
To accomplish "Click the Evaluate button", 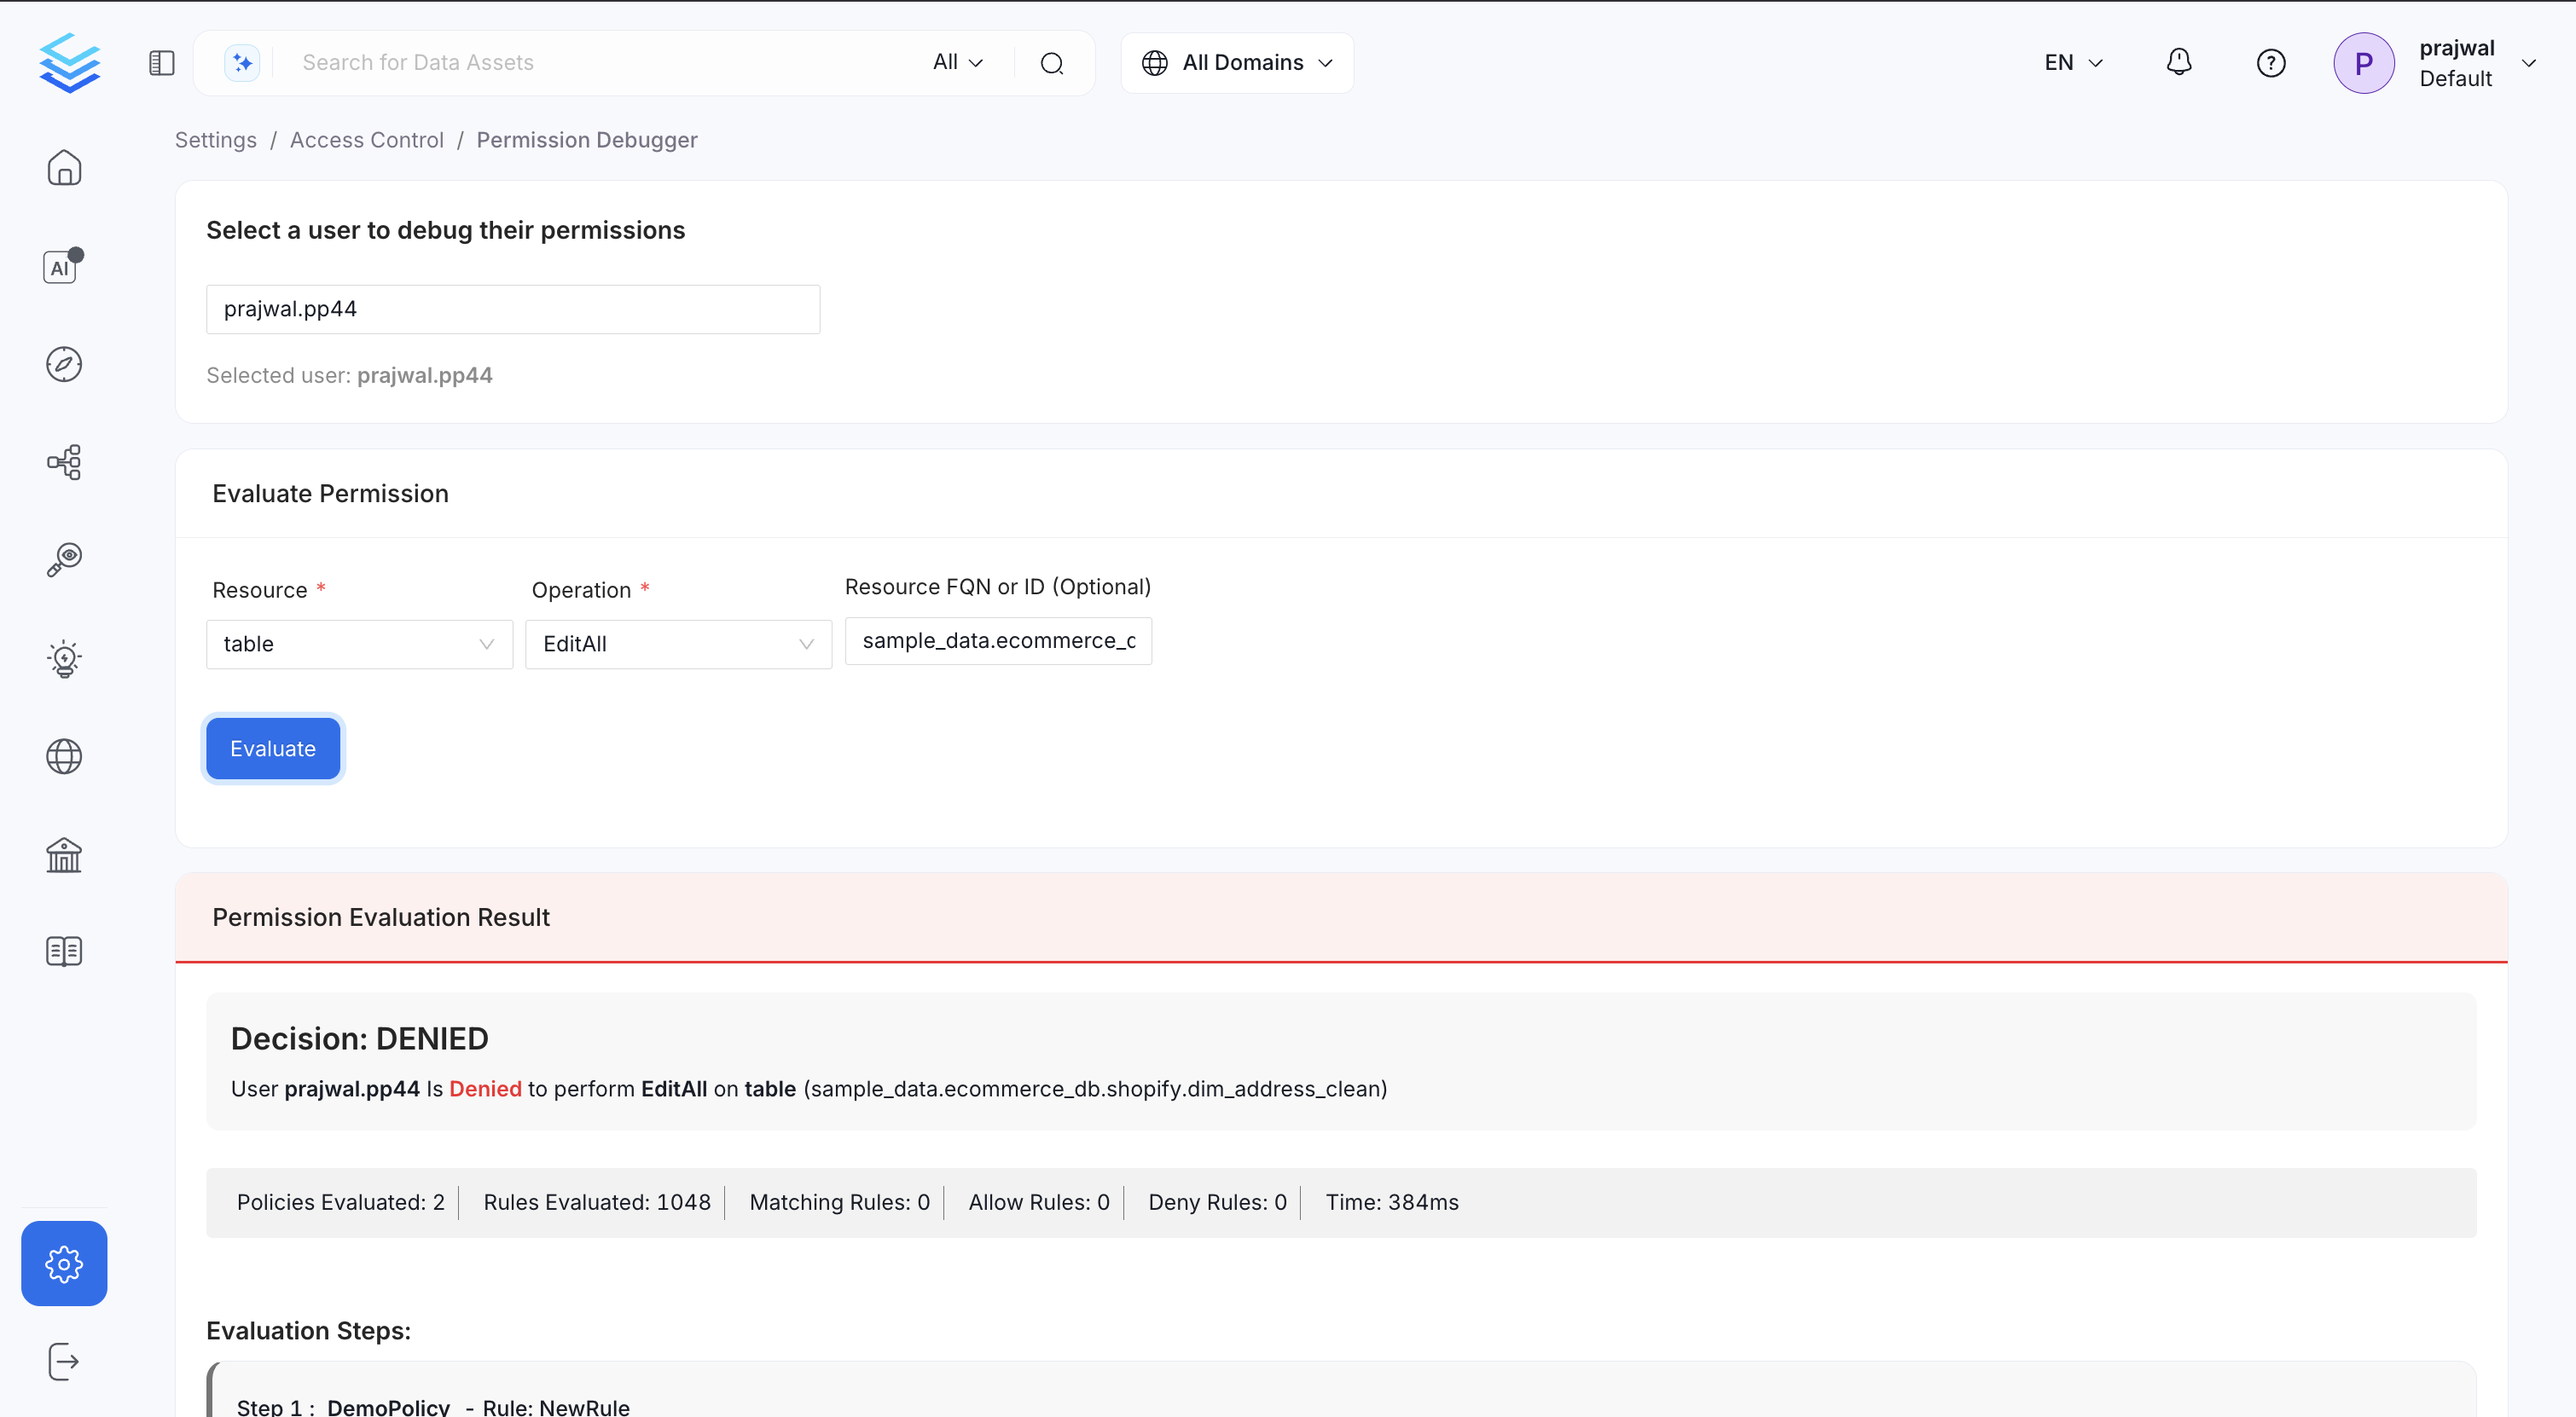I will point(272,748).
